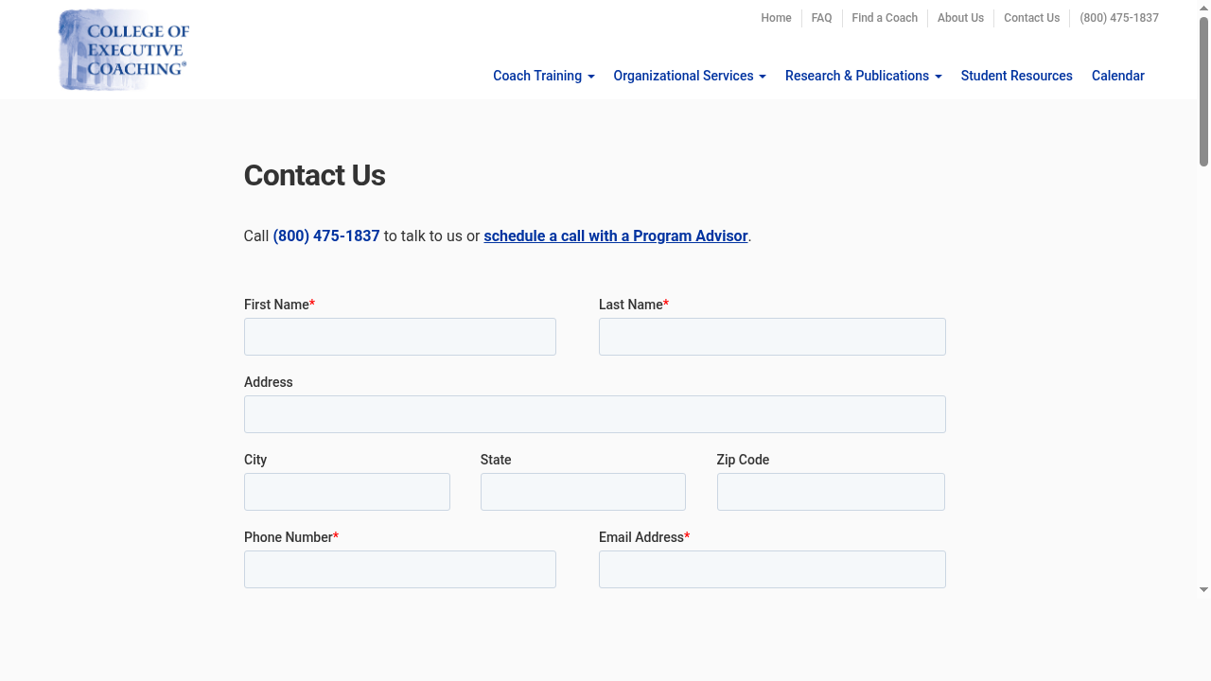Focus the Phone Number input field
The width and height of the screenshot is (1211, 681).
pyautogui.click(x=400, y=569)
